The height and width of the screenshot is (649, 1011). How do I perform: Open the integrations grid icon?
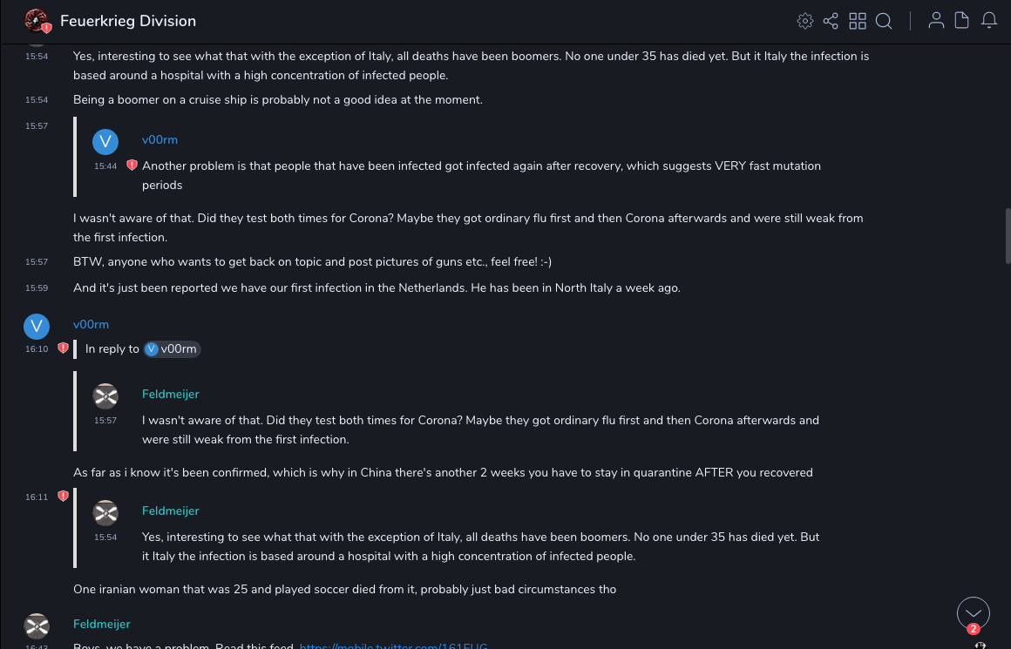click(858, 21)
